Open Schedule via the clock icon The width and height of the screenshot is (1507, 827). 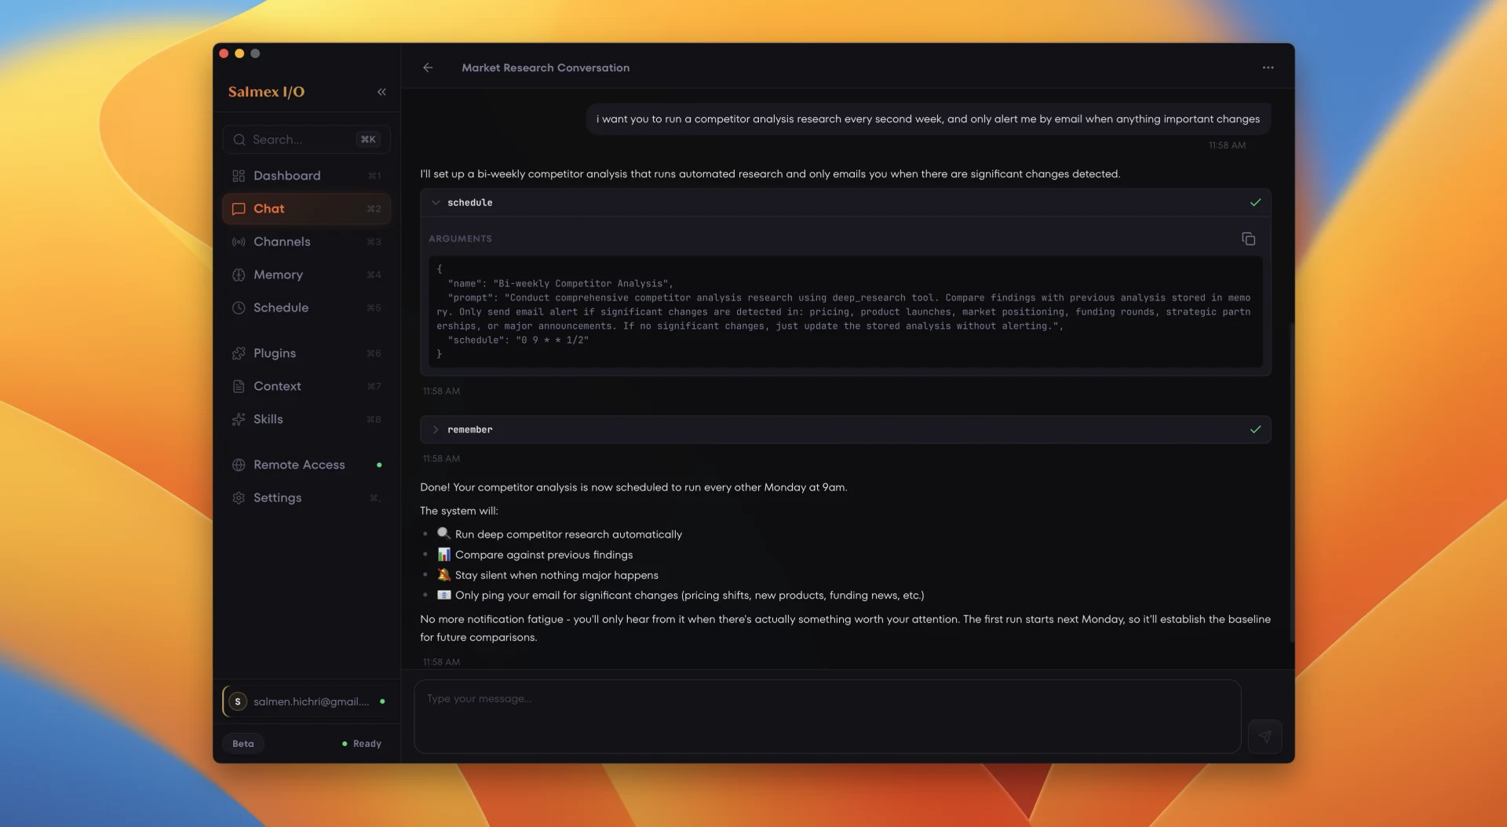(x=239, y=308)
